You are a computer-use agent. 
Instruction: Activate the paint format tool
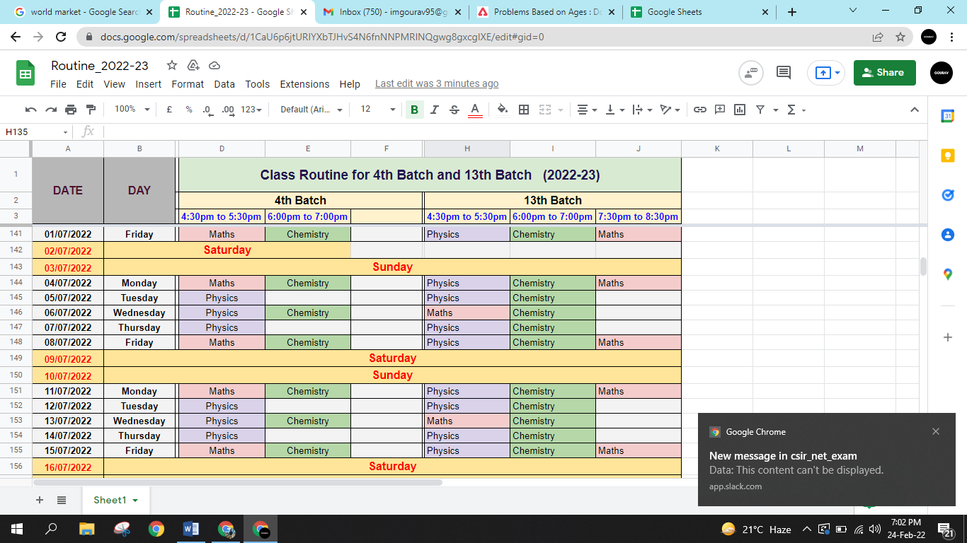pos(91,110)
